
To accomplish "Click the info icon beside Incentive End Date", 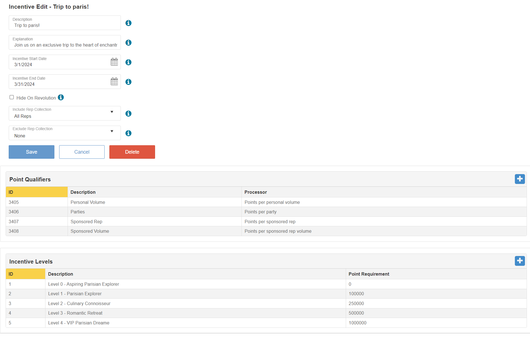I will coord(128,82).
